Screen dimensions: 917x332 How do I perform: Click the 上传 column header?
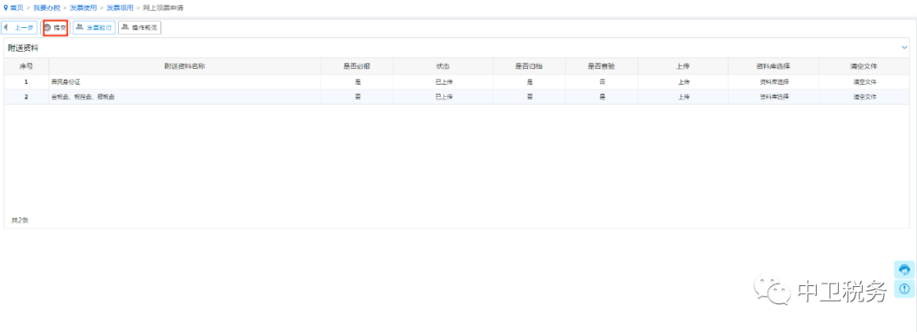(x=683, y=66)
